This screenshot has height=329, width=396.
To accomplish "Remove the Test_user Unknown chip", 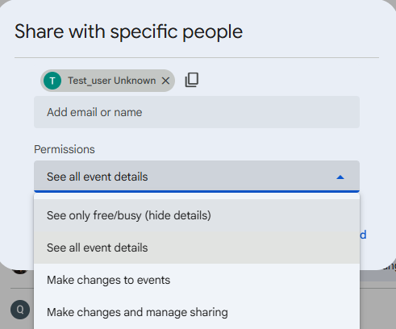I will coord(165,81).
